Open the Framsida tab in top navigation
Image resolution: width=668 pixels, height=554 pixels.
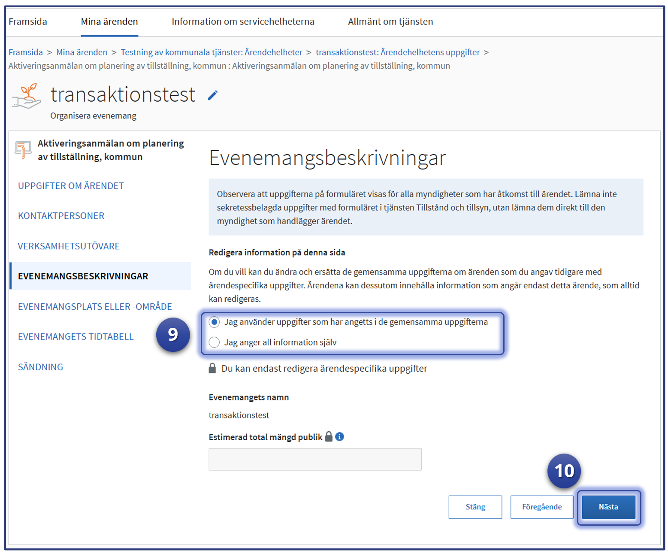tap(28, 21)
